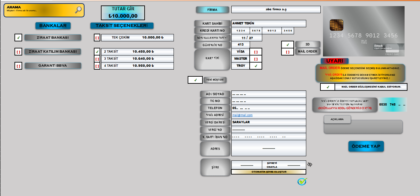Click the BANKALAR header

pos(53,26)
